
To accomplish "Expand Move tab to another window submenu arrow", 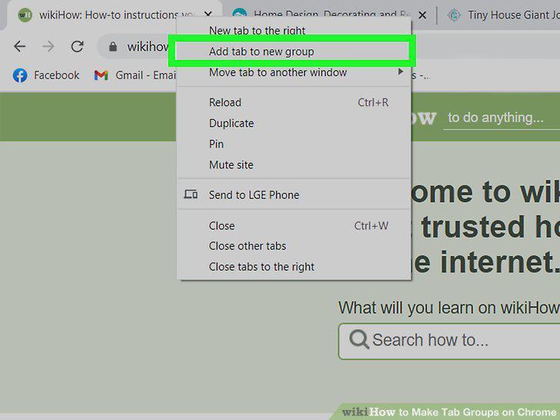I will [x=401, y=72].
